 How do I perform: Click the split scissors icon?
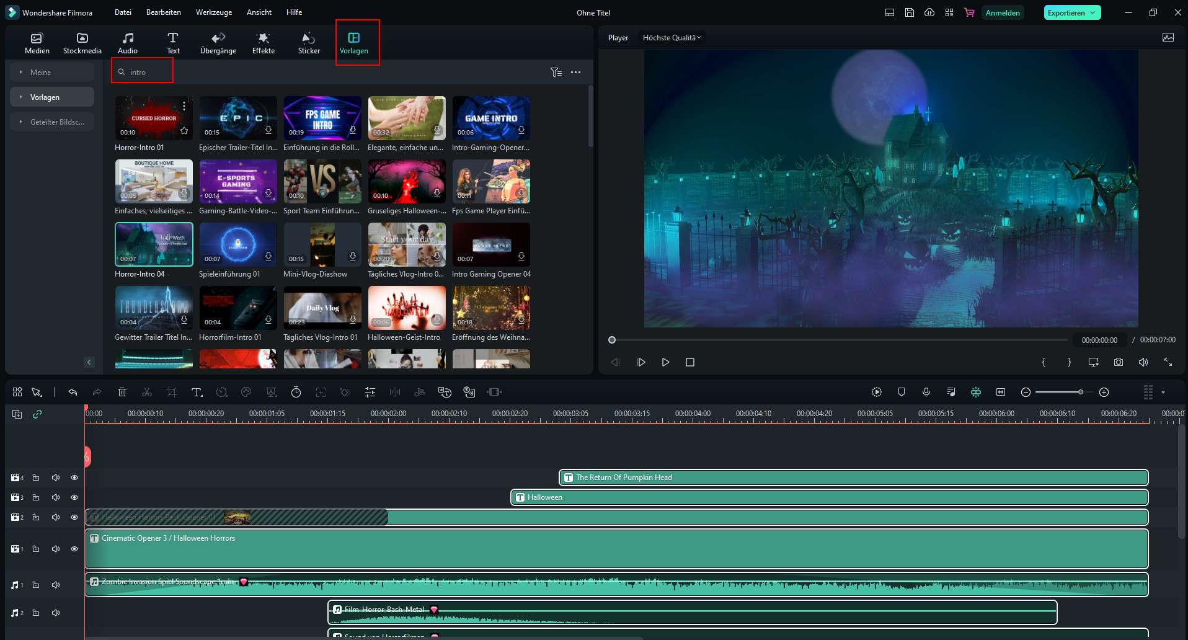[147, 392]
